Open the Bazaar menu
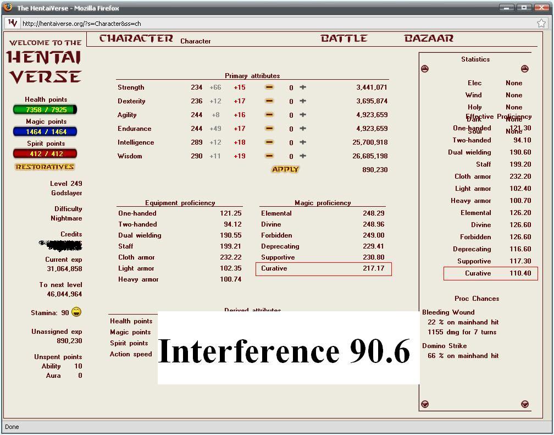554x435 pixels. pyautogui.click(x=429, y=38)
